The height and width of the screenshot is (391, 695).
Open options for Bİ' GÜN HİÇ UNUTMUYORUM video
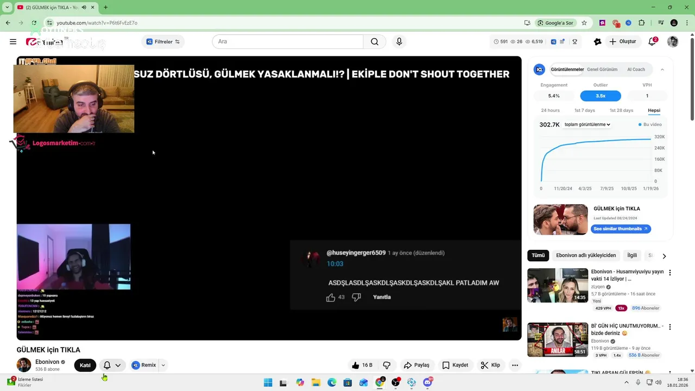tap(669, 327)
